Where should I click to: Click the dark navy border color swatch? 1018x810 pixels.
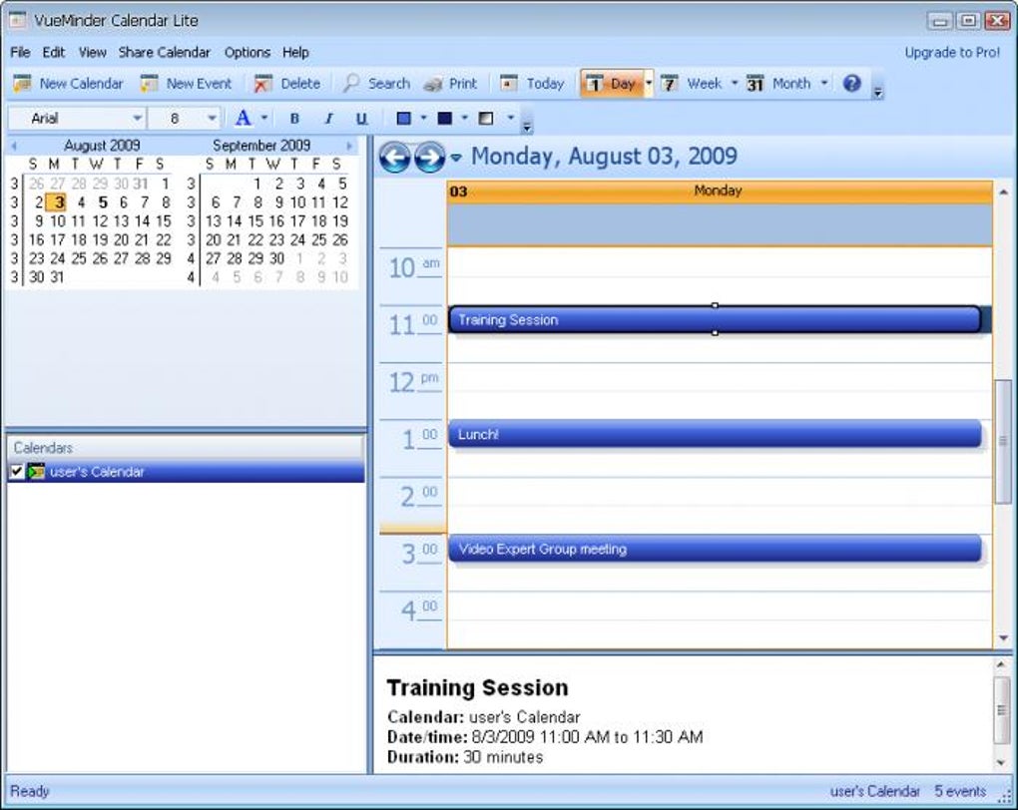[x=445, y=118]
